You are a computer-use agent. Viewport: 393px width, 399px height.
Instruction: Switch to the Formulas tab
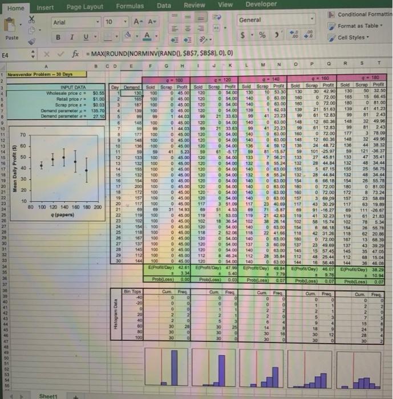click(130, 6)
